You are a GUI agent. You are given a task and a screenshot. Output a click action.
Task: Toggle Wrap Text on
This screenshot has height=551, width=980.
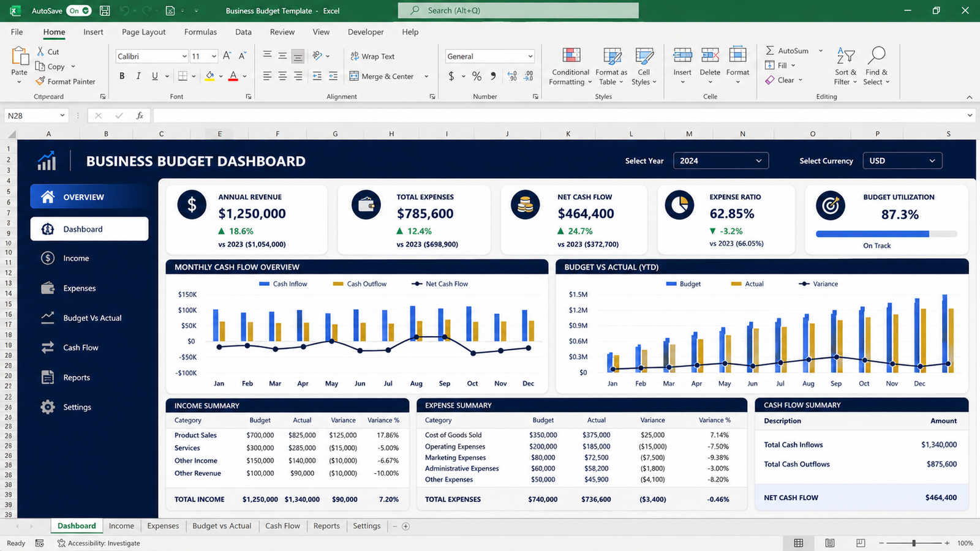click(x=372, y=56)
